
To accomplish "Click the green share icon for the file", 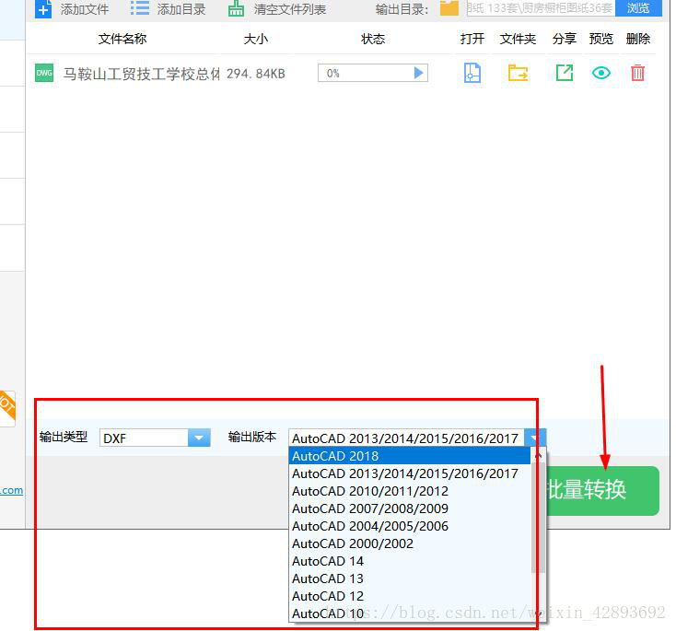I will click(x=565, y=73).
